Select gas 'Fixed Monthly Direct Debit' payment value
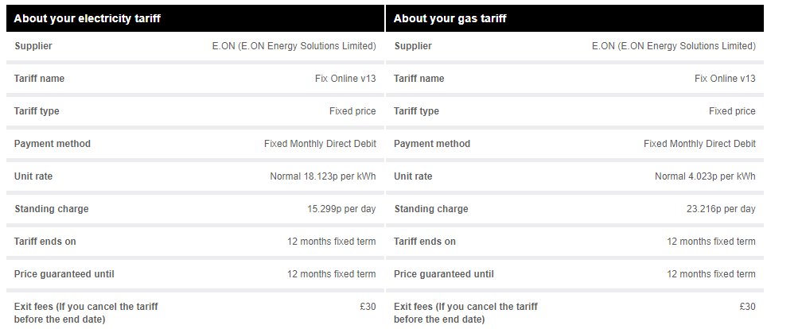This screenshot has height=329, width=802. pos(699,144)
